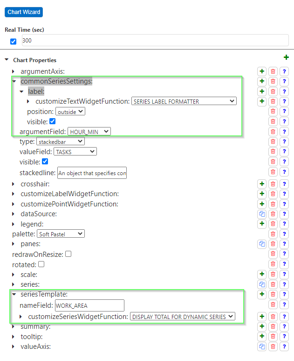294x361 pixels.
Task: Click green plus icon beside Chart Properties
Action: pos(286,57)
